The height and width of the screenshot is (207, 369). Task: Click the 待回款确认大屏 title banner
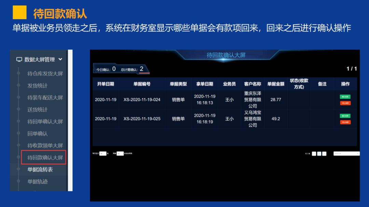click(x=226, y=55)
